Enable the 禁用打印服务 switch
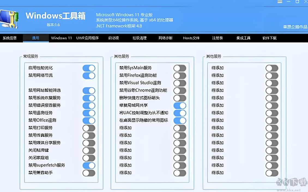 point(89,128)
